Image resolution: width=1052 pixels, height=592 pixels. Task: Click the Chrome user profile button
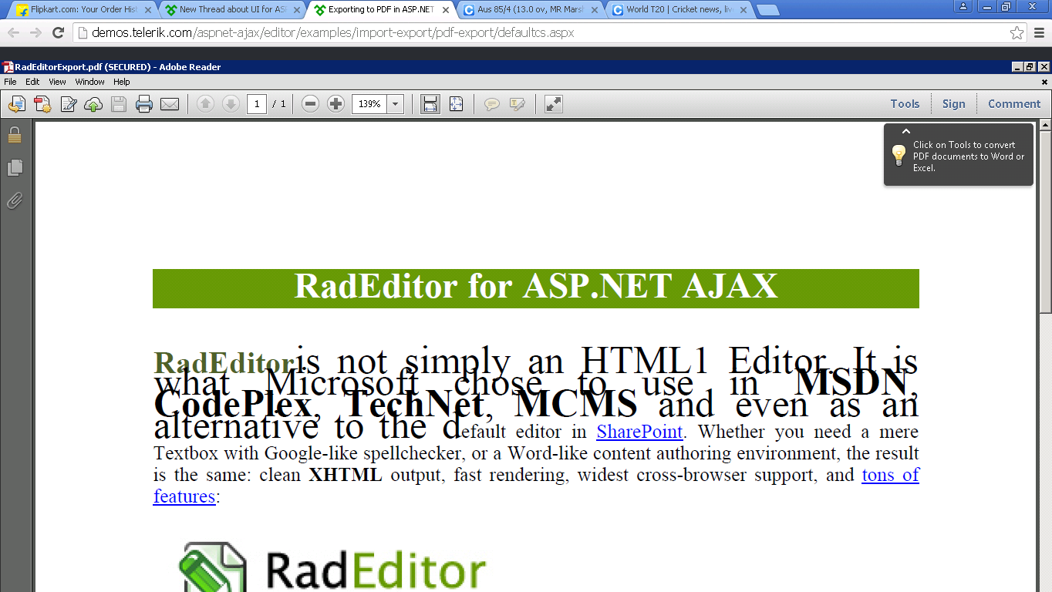pyautogui.click(x=963, y=6)
